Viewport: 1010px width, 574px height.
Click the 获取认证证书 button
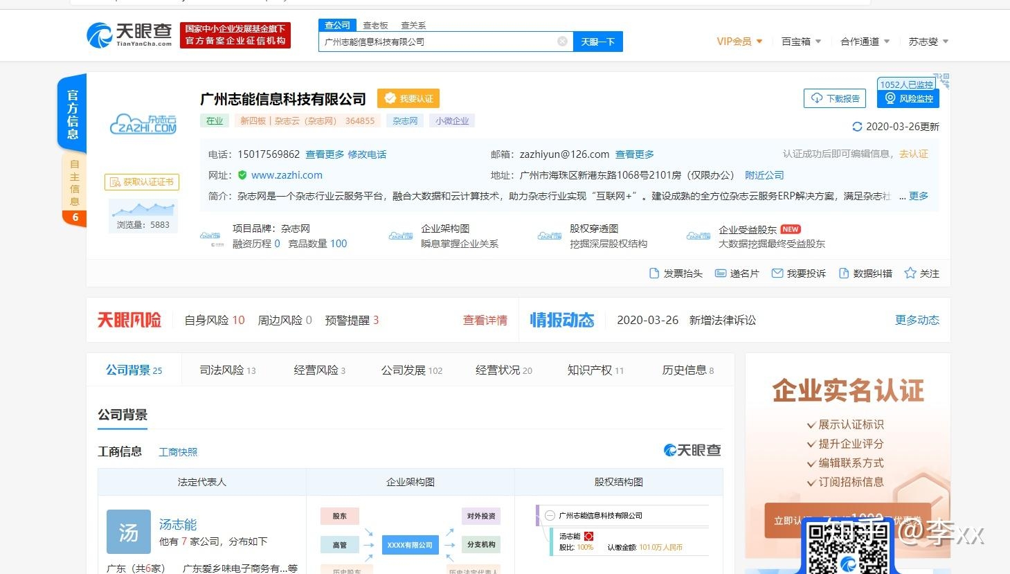(x=142, y=182)
